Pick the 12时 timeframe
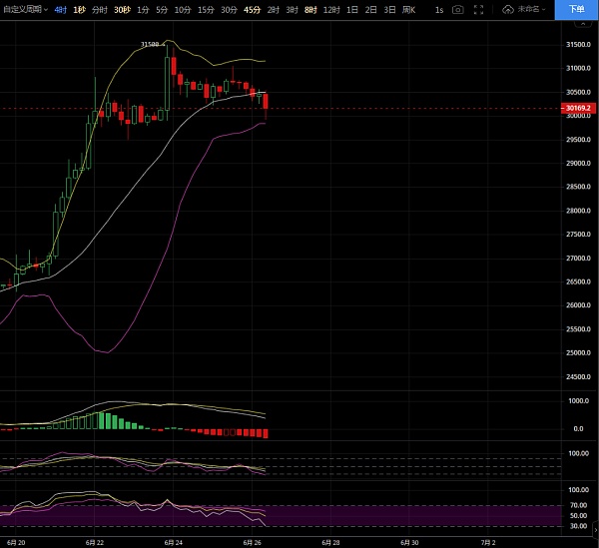Screen dimensions: 599x548 click(331, 9)
